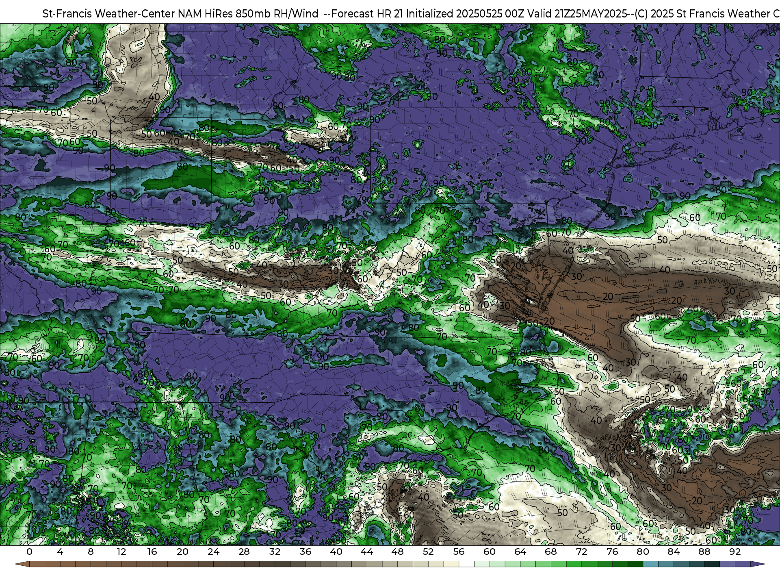Screen dimensions: 780x569
Task: Click the colorbar tick label 68
Action: (x=551, y=552)
